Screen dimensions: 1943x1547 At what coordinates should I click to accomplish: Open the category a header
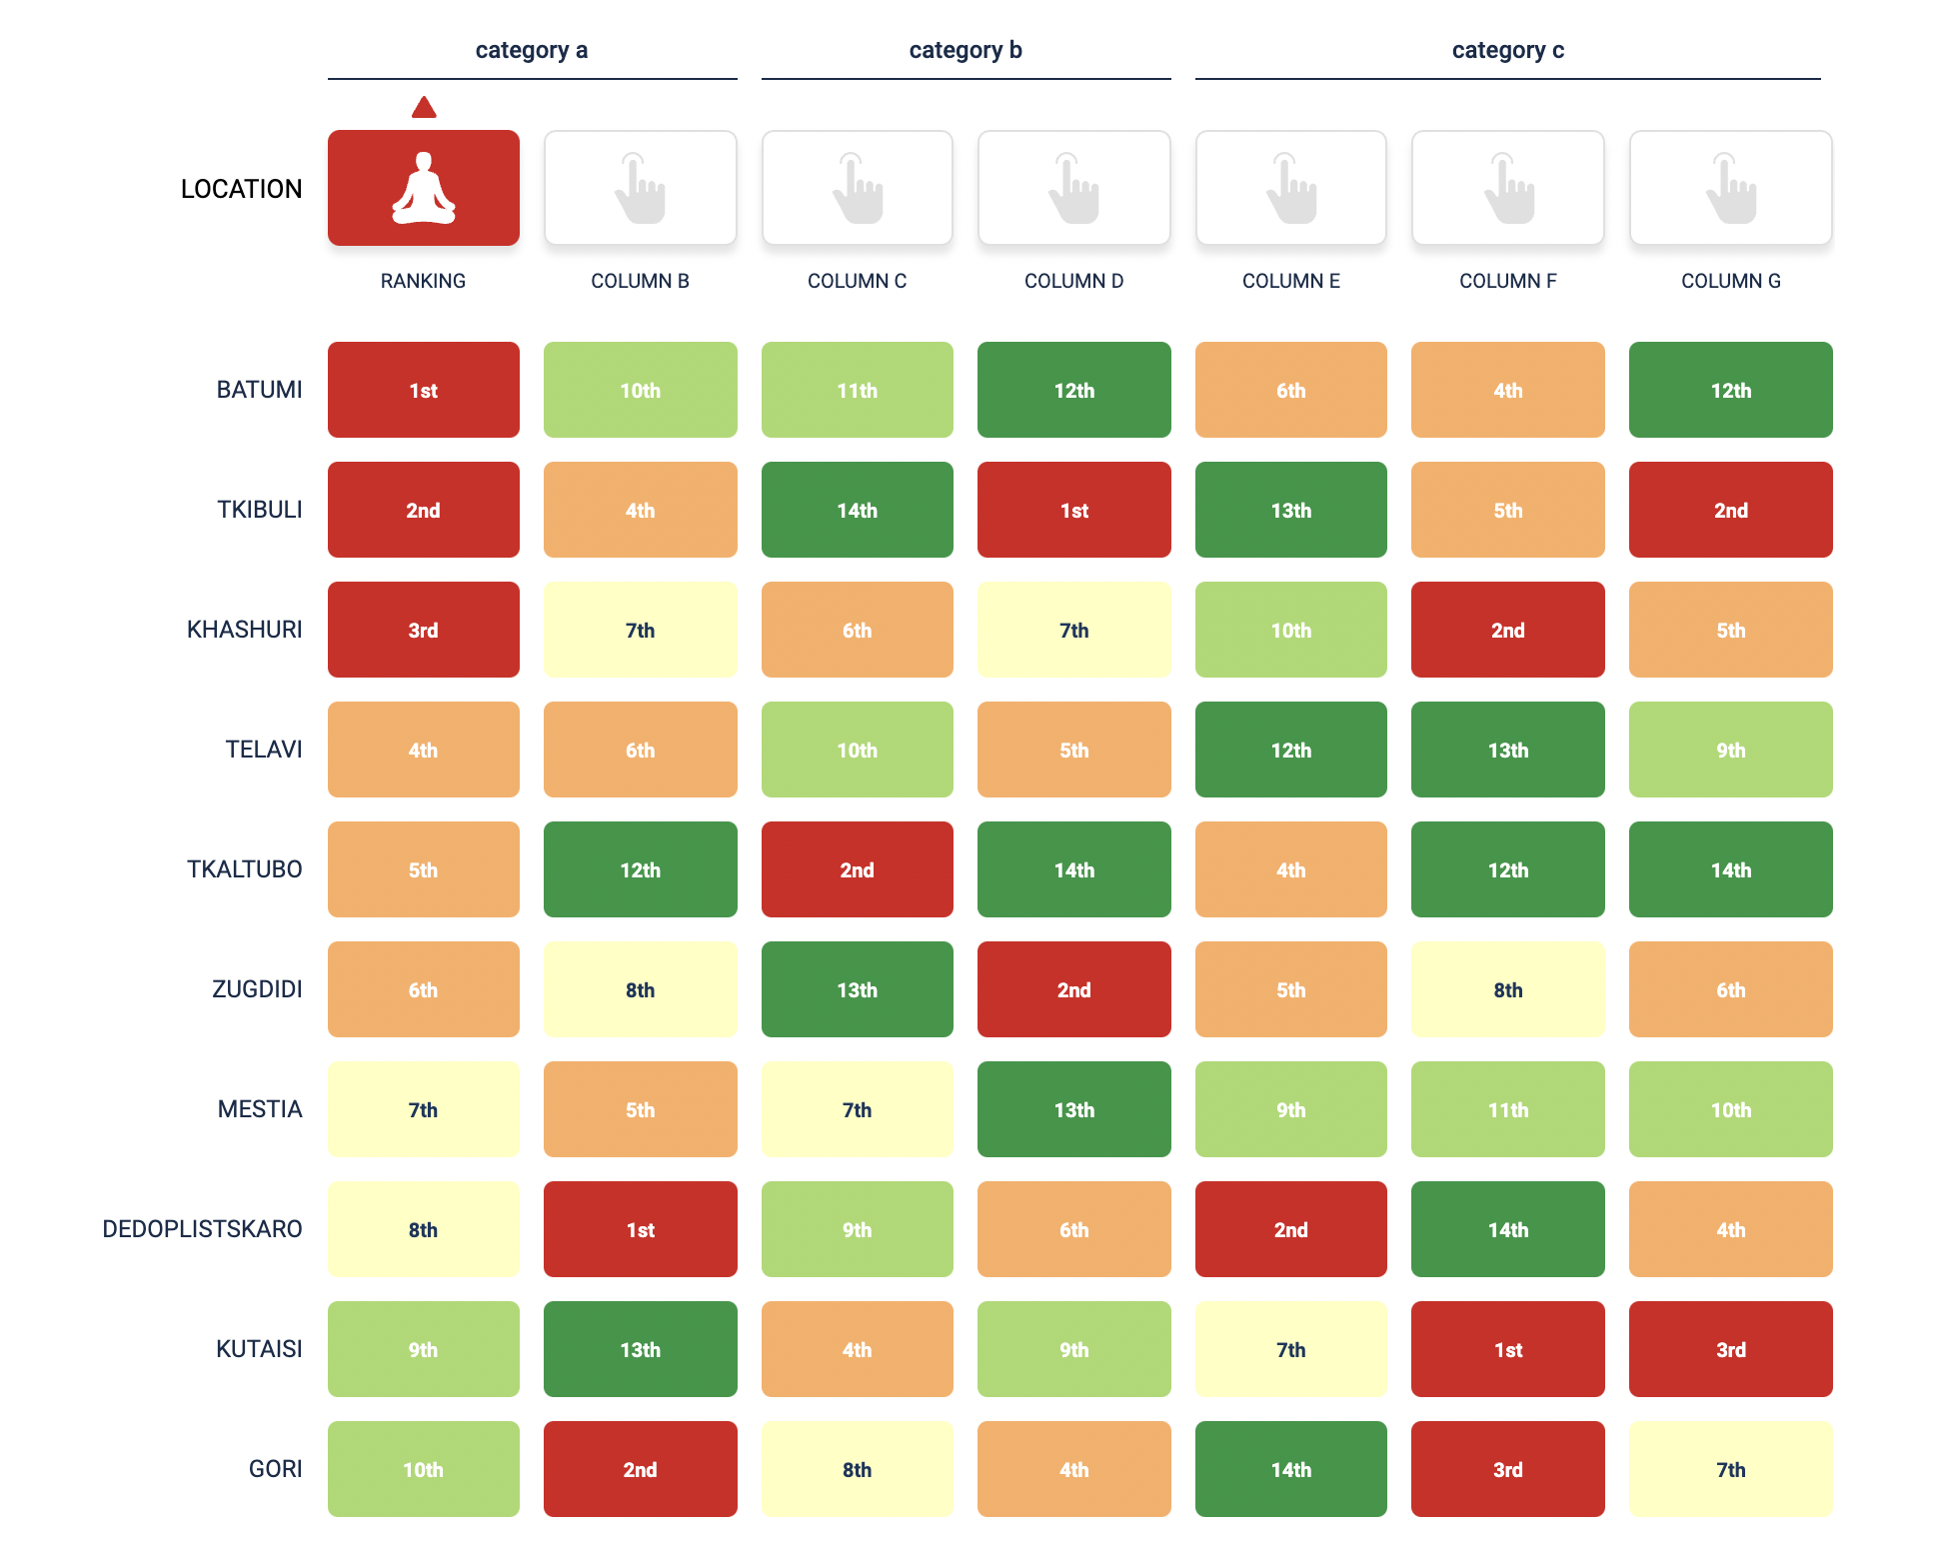(532, 50)
